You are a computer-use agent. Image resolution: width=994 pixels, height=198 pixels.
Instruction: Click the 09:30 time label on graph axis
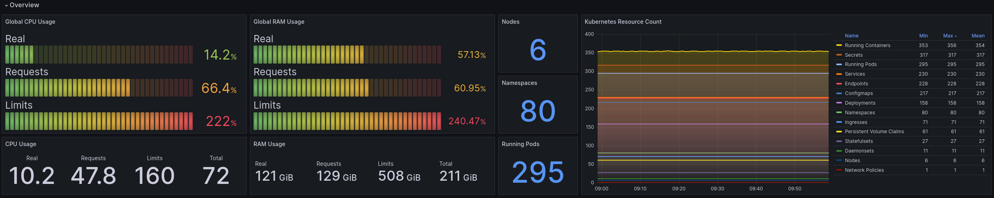(717, 189)
